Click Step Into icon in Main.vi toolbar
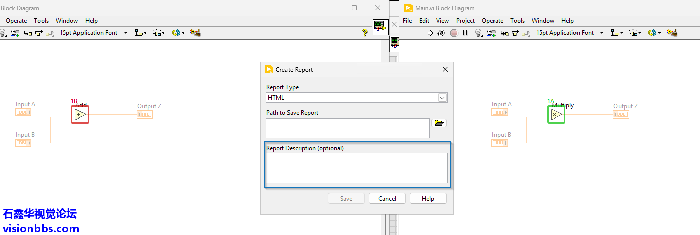The height and width of the screenshot is (235, 700). (x=504, y=33)
